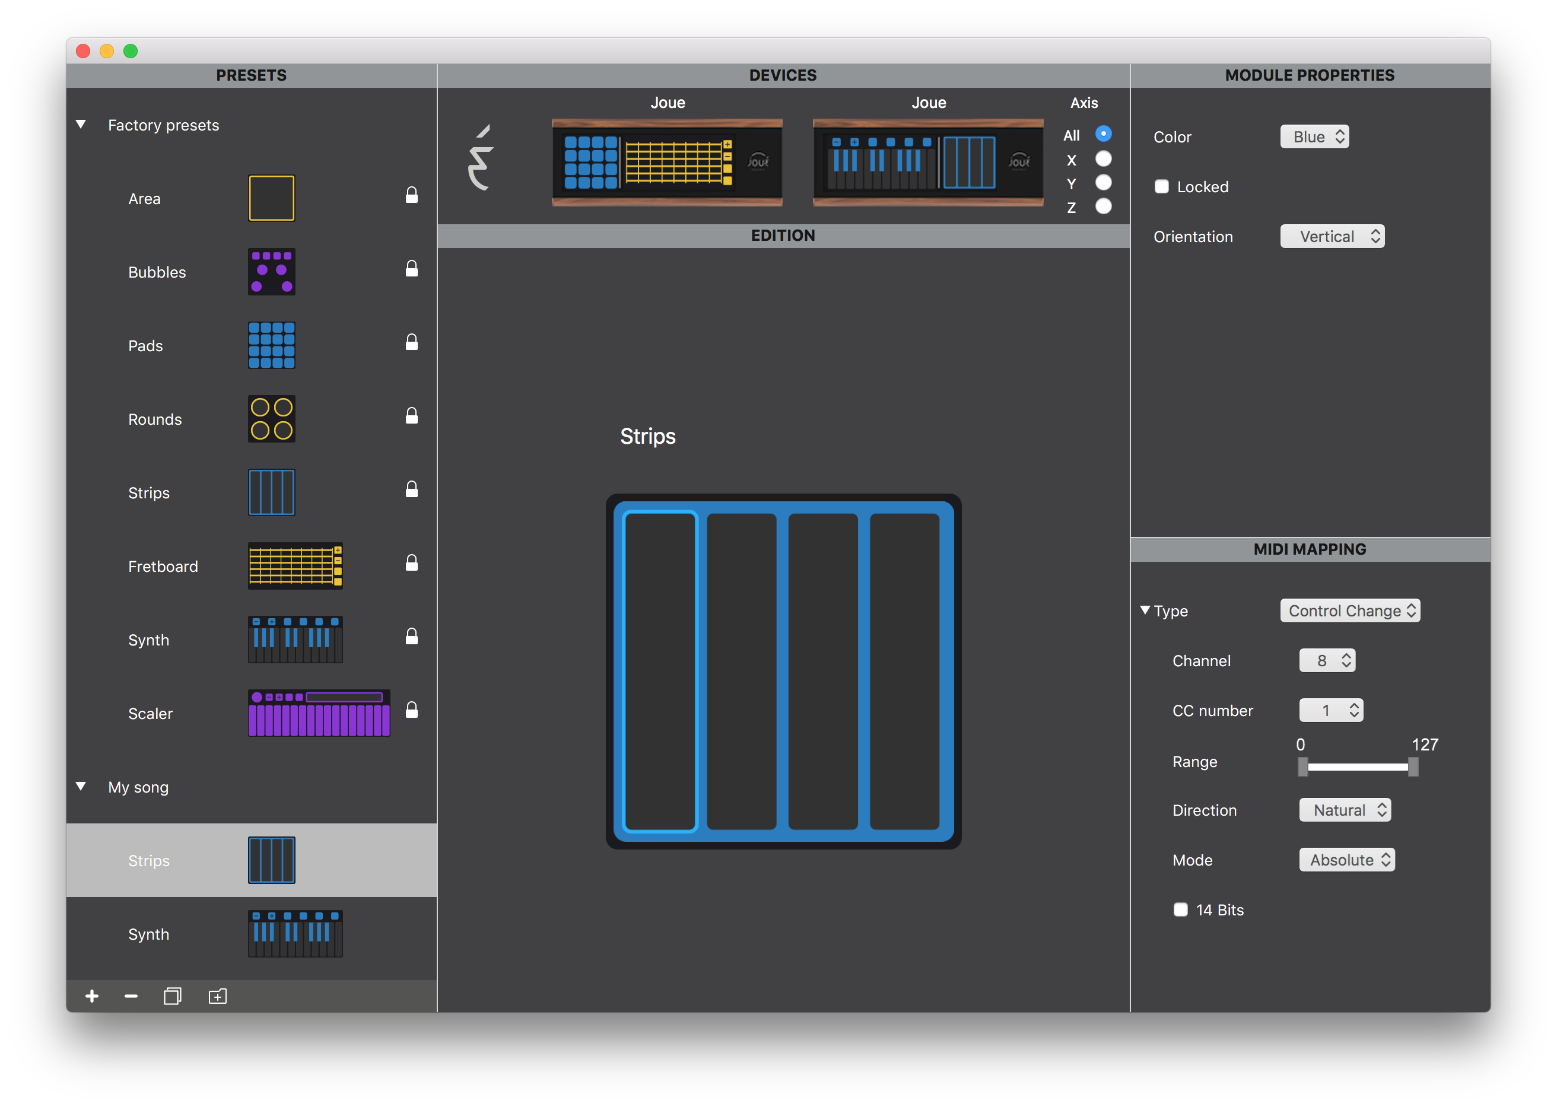Click the duplicate preset icon
Screen dimensions: 1557x1107
pyautogui.click(x=173, y=996)
